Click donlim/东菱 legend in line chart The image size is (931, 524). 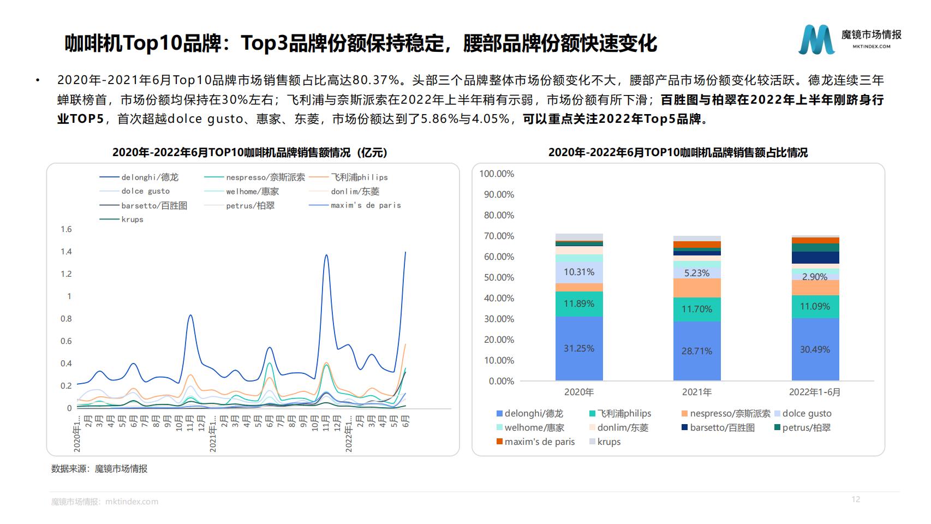[344, 192]
